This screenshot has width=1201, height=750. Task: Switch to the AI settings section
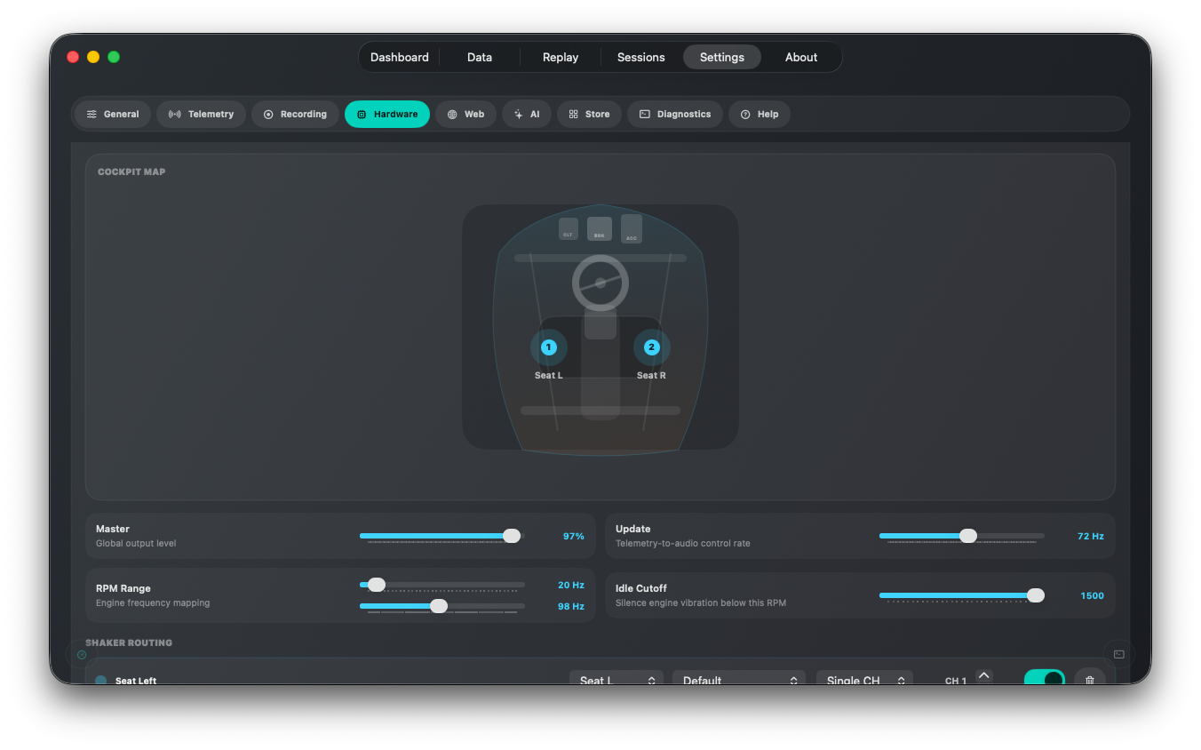click(527, 114)
